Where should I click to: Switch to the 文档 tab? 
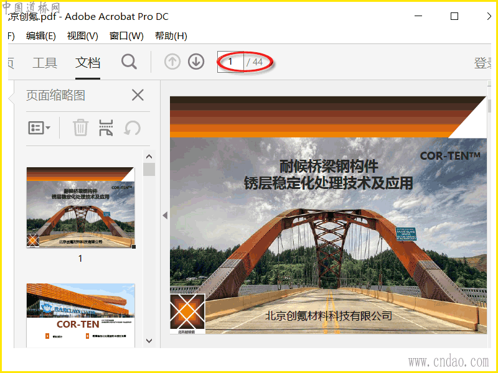(88, 63)
